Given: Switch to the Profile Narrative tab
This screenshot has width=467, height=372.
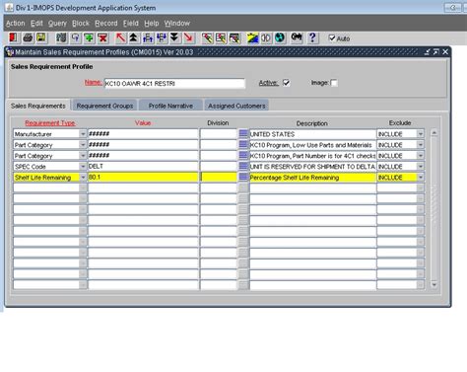Looking at the screenshot, I should pos(170,106).
